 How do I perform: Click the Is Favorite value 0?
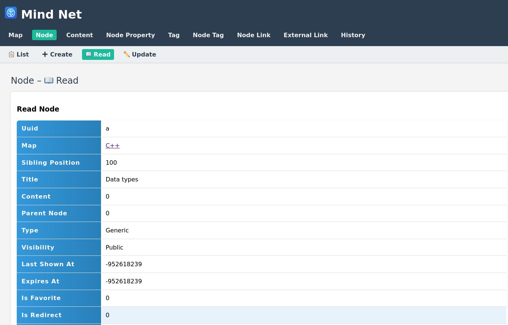coord(107,298)
